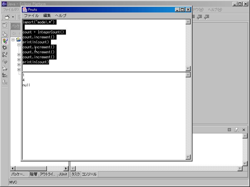Collapse the root project node in tree
The image size is (250, 187).
pyautogui.click(x=13, y=40)
